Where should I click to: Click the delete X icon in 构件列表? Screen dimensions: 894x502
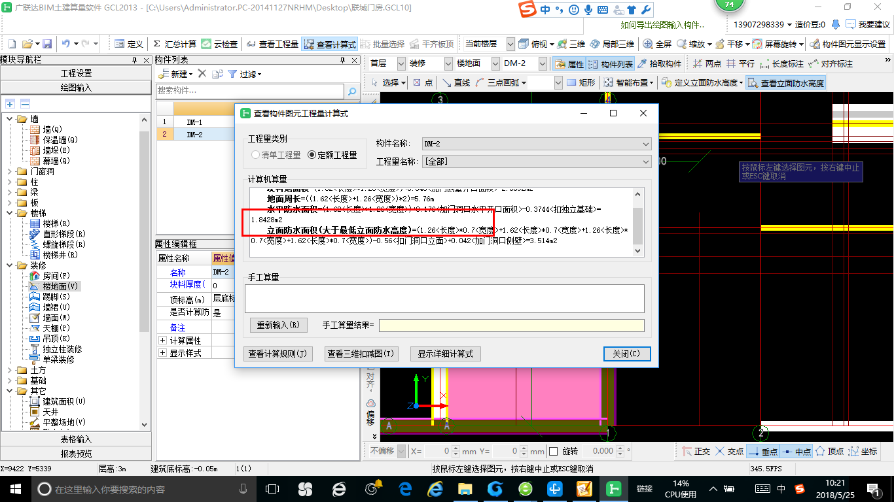pyautogui.click(x=202, y=74)
